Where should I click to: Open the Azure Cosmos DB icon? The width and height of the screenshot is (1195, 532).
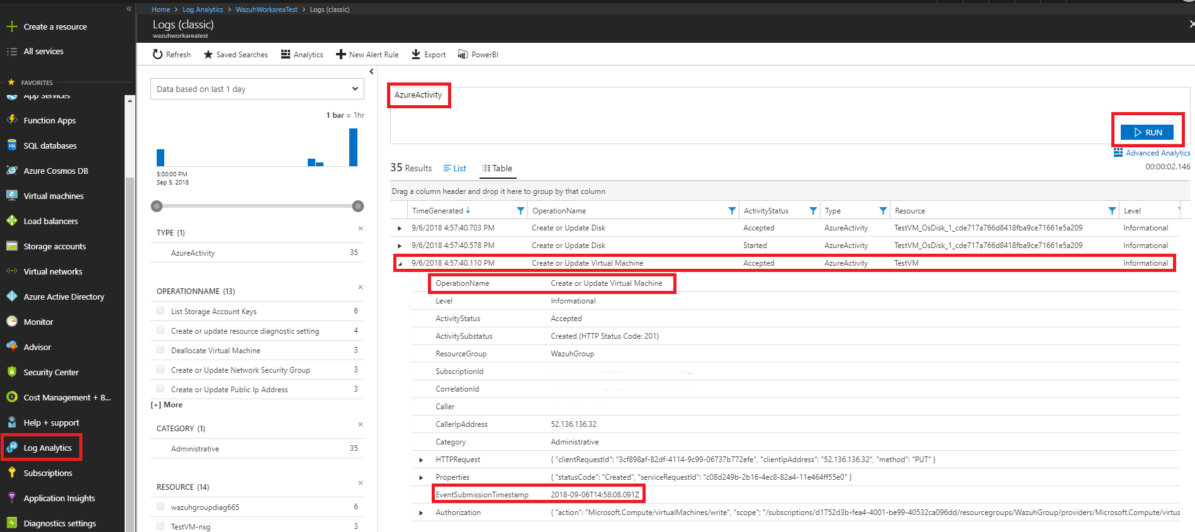point(11,171)
